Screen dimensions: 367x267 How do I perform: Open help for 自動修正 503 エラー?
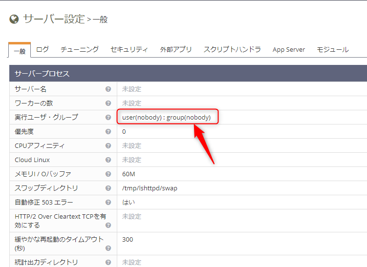coord(108,202)
